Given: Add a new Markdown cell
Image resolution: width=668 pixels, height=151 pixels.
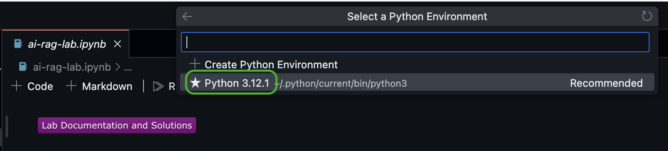Looking at the screenshot, I should 99,86.
